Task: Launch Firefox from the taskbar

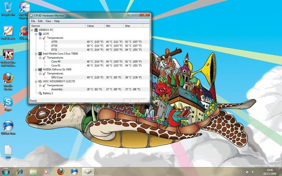Action: click(x=61, y=172)
